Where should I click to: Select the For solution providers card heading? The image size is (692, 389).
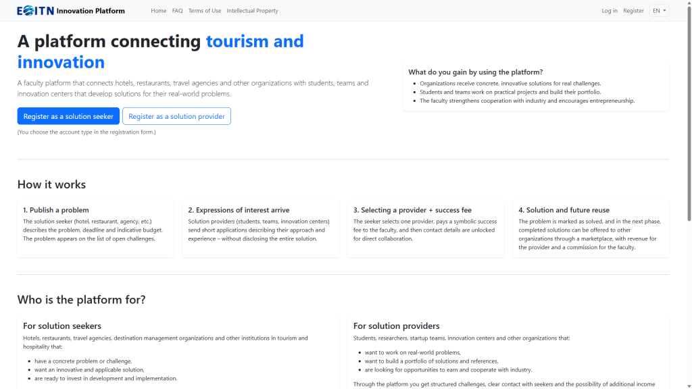tap(396, 326)
